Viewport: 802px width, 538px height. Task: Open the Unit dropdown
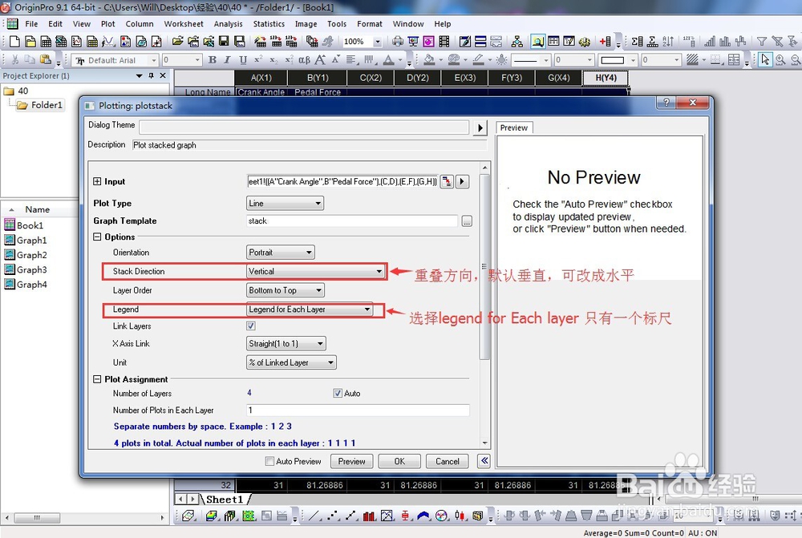point(291,362)
